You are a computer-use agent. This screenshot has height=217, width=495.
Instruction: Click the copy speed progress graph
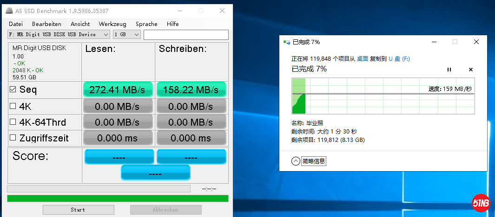click(383, 96)
